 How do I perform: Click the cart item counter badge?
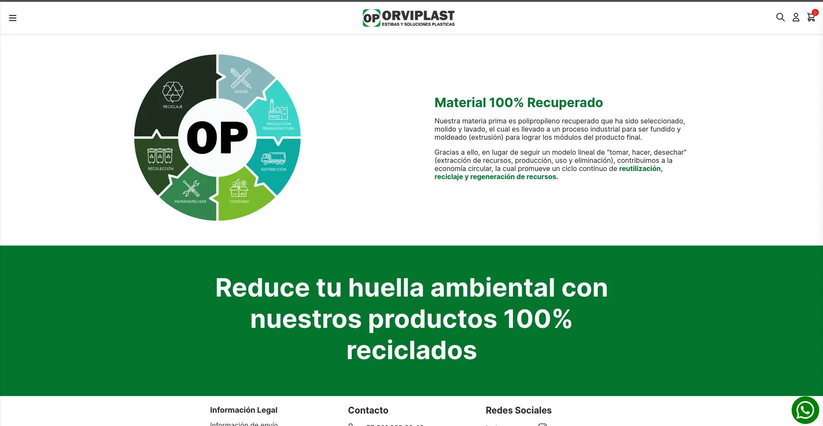point(814,12)
